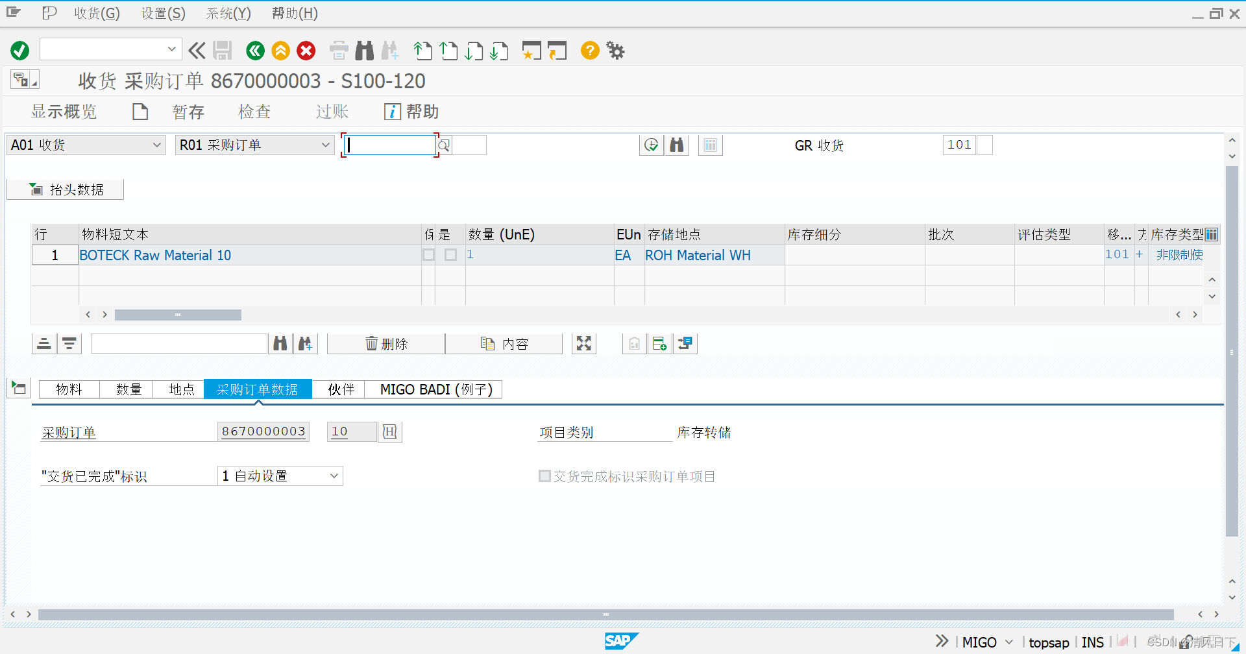Screen dimensions: 1246x654
Task: Click the distribute quantity icon below table
Action: coord(685,343)
